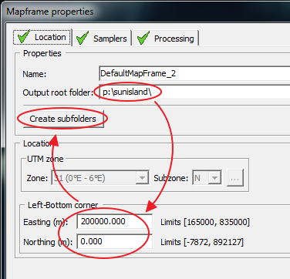
Task: Click the ellipsis button beside Subzone
Action: 234,178
